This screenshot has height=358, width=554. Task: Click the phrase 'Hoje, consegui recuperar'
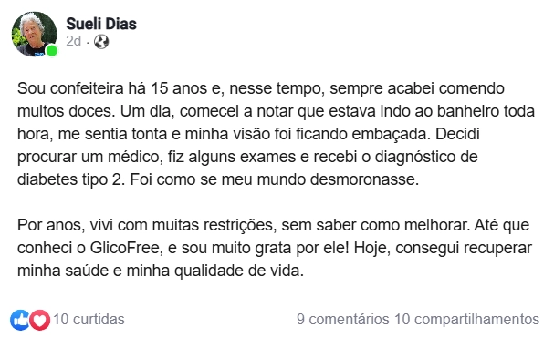[443, 248]
